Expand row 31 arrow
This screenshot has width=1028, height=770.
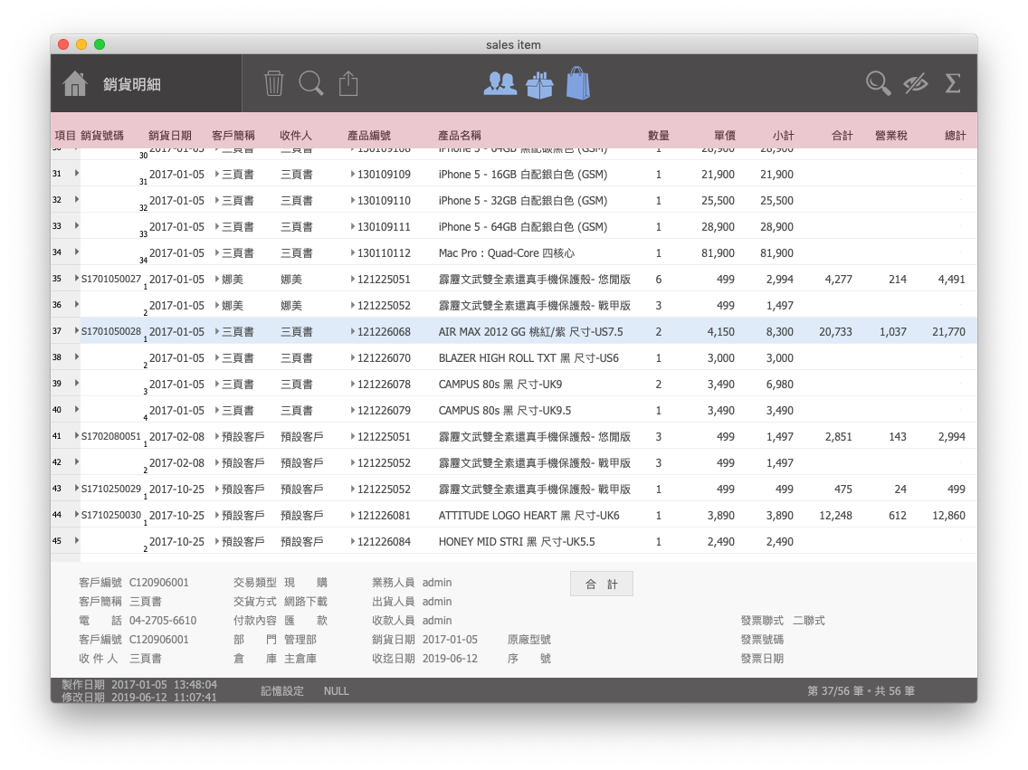[x=77, y=173]
